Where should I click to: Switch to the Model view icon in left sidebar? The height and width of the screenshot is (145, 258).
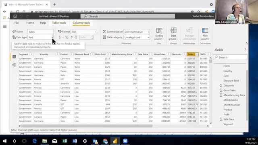click(15, 65)
